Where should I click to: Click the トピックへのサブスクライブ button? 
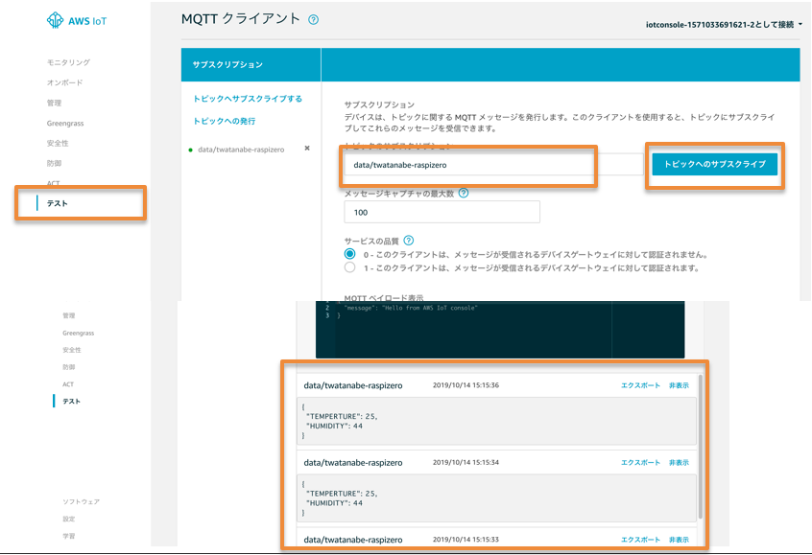[715, 164]
